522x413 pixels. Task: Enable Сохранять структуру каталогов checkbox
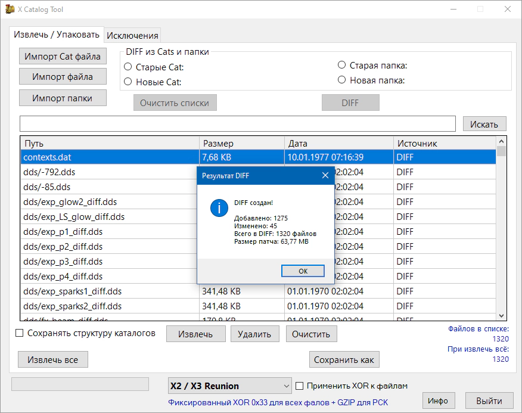[20, 333]
